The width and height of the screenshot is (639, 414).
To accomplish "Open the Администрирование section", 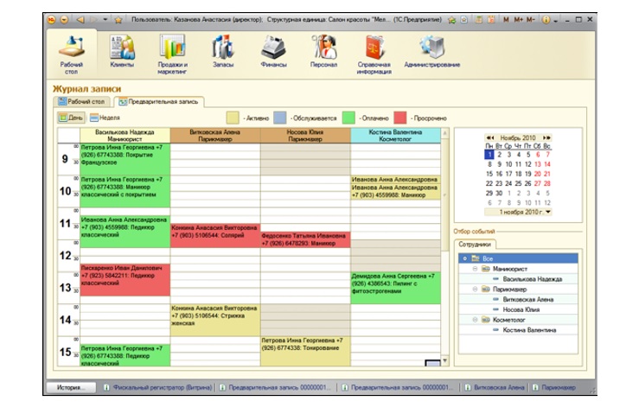I will point(431,51).
